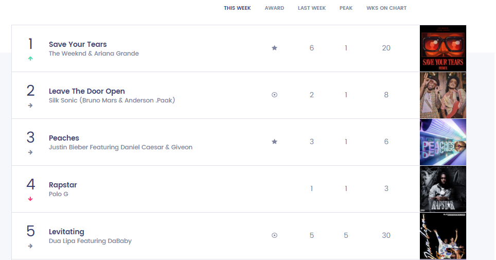Click the WKS ON CHART column header
This screenshot has height=260, width=496.
[x=386, y=8]
